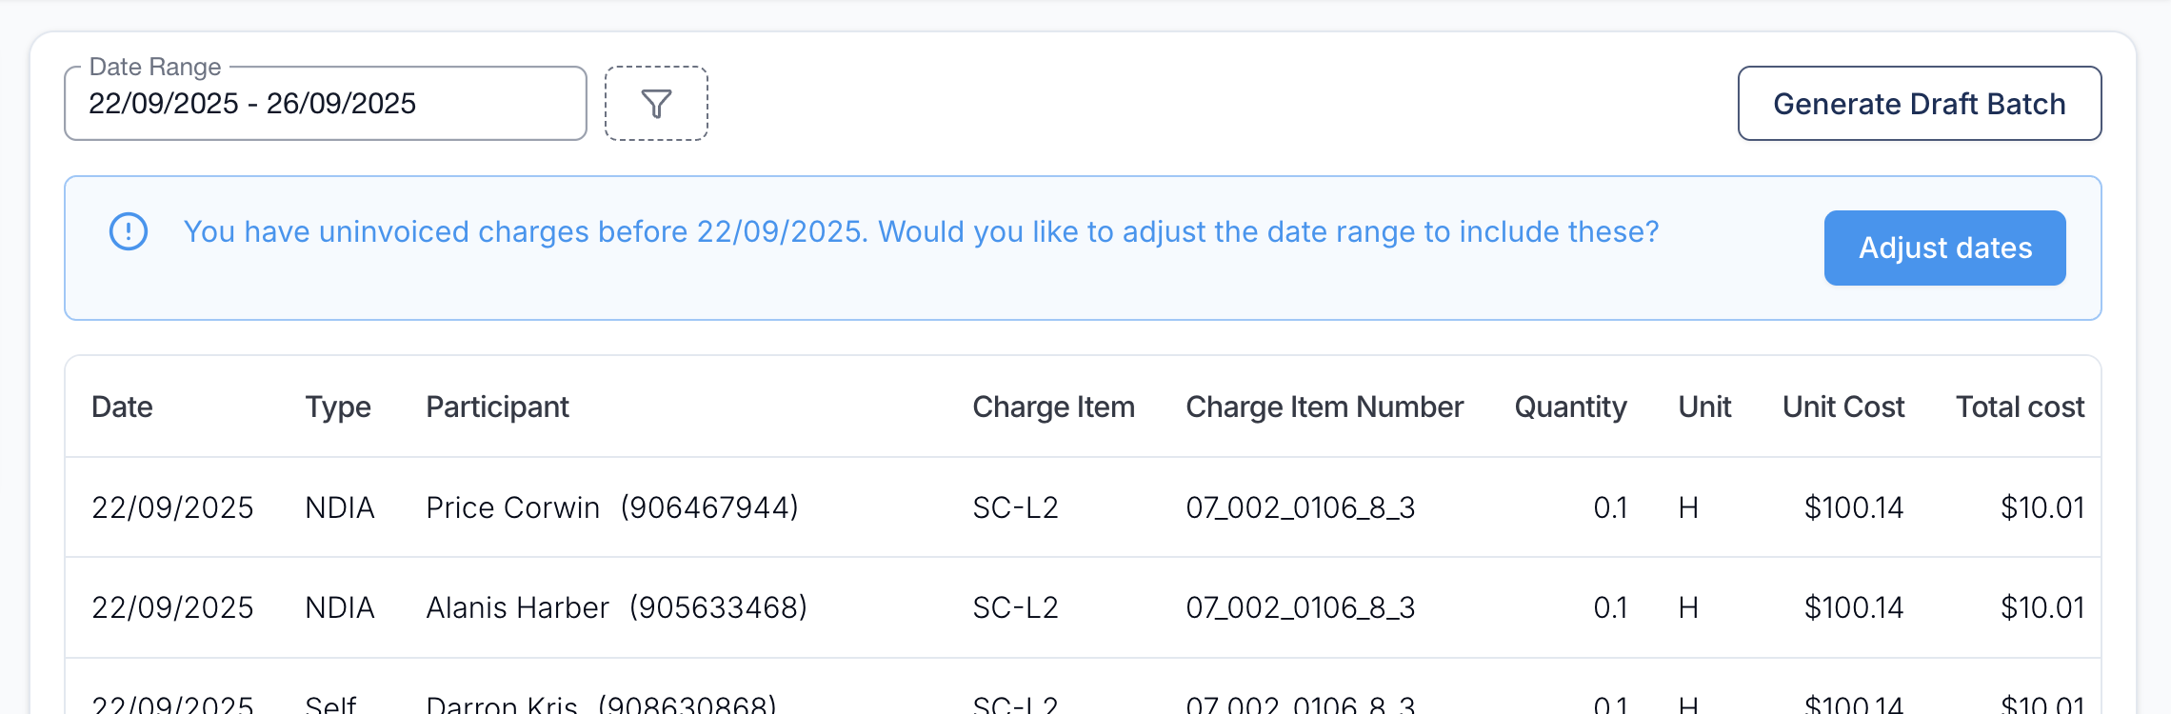Click the info icon in alert banner

coord(129,231)
